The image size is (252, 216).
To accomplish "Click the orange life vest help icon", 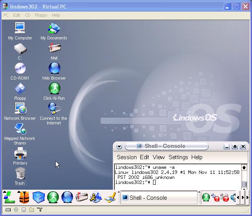I will [x=24, y=197].
